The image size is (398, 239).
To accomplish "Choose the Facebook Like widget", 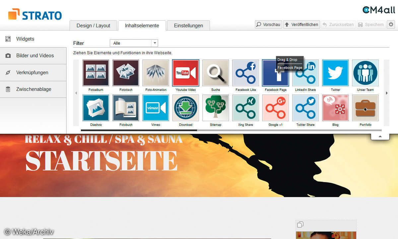I will point(245,73).
